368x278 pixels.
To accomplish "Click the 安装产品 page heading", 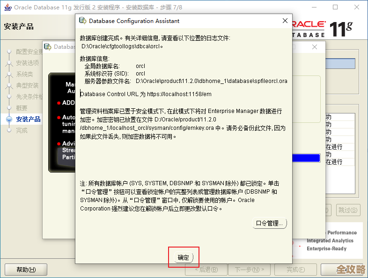I will [19, 26].
